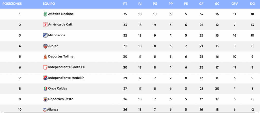Select the DG column header
The image size is (260, 113).
(x=252, y=4)
